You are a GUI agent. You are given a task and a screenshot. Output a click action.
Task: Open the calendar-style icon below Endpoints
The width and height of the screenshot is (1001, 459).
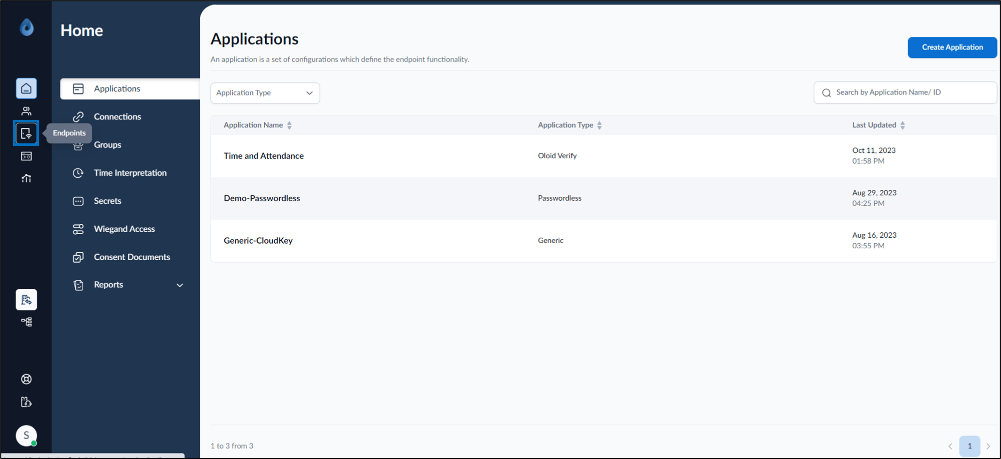pos(26,156)
